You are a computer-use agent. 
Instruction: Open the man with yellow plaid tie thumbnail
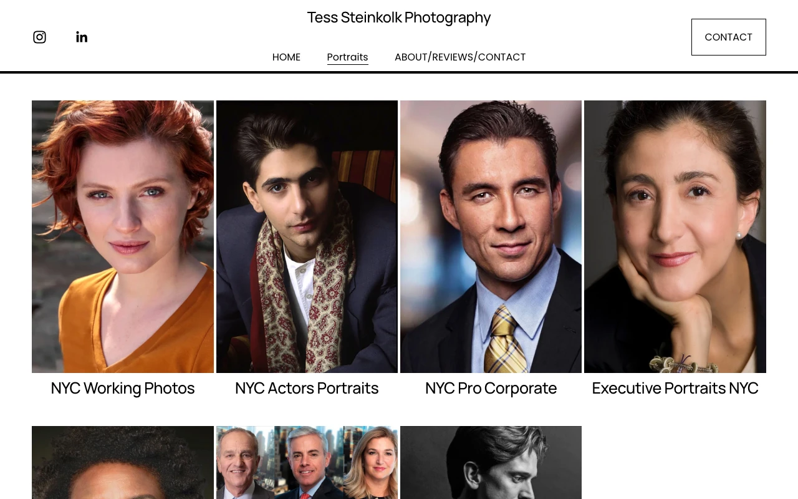tap(491, 236)
